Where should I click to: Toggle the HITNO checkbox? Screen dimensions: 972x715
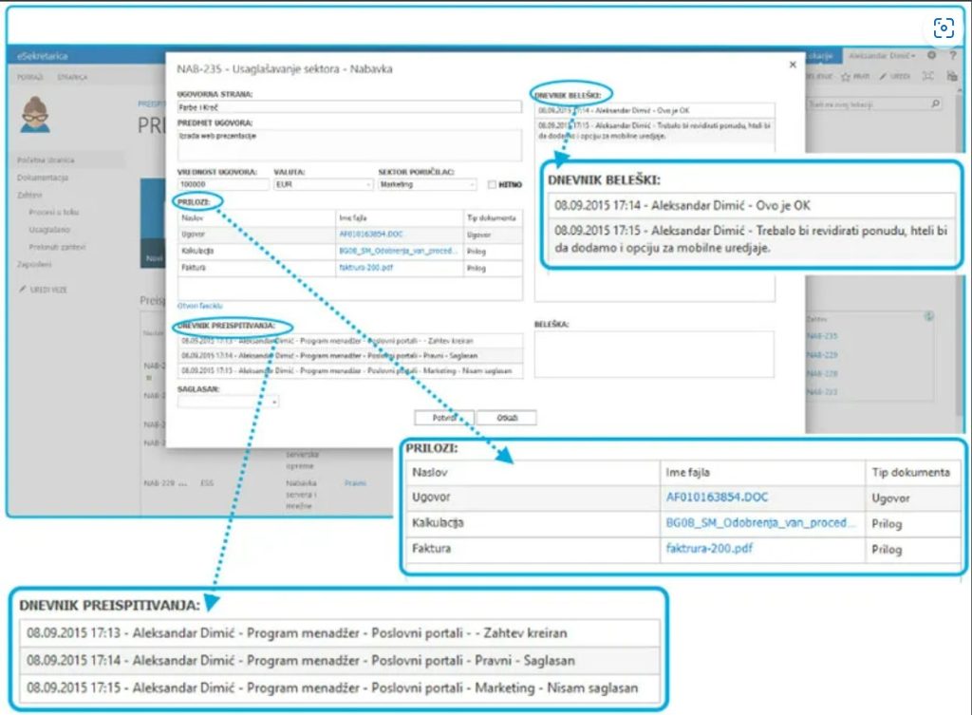(492, 184)
